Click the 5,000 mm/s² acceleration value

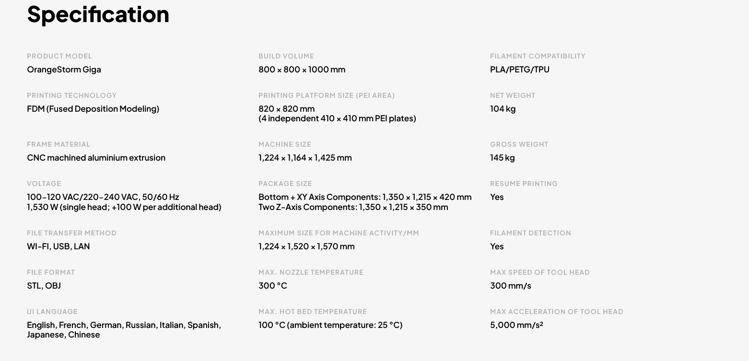[516, 325]
